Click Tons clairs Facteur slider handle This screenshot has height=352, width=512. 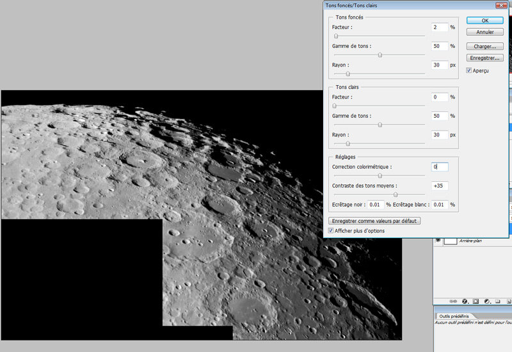(x=334, y=106)
